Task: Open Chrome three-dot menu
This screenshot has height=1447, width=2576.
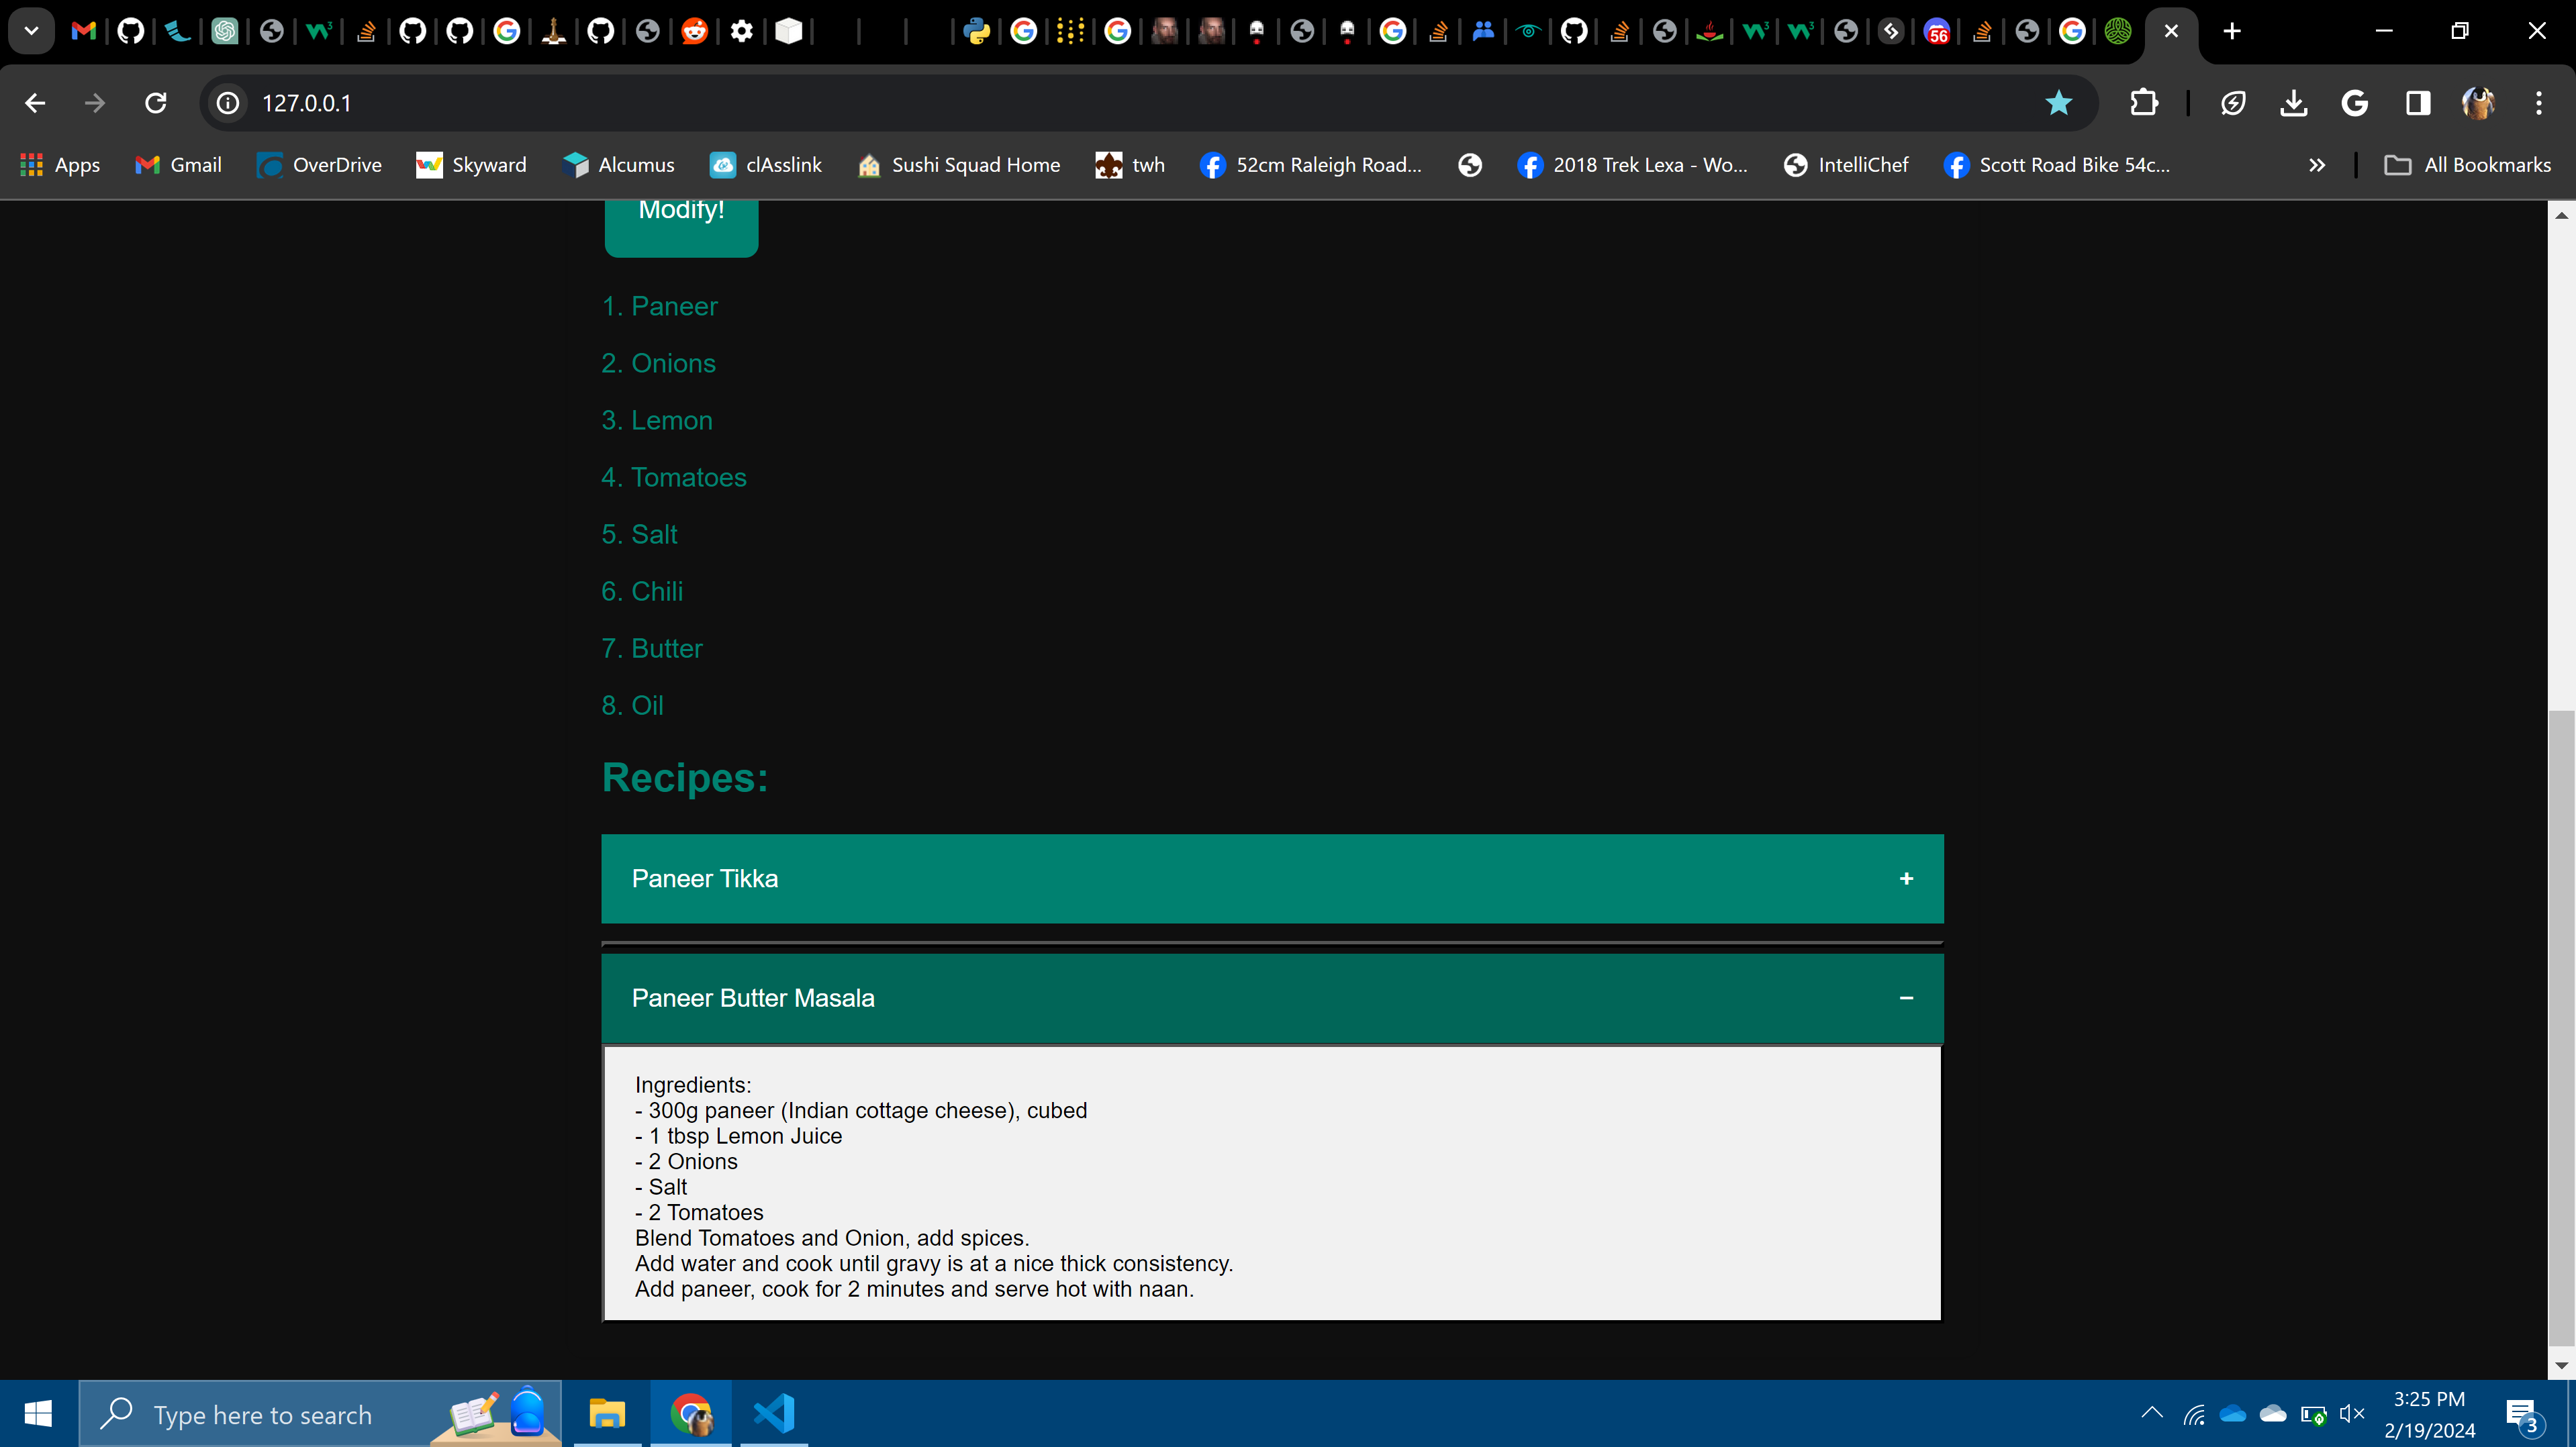Action: coord(2538,103)
